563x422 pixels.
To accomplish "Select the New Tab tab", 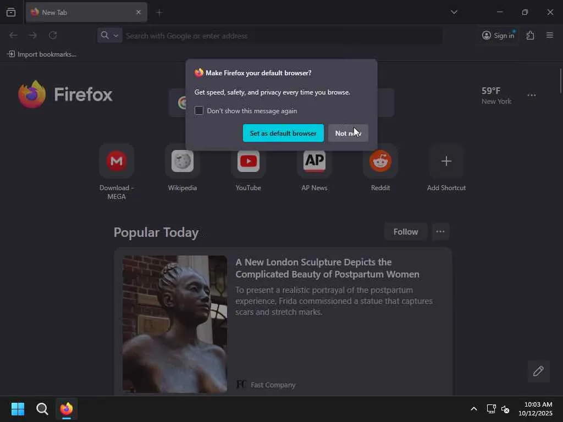I will (86, 12).
